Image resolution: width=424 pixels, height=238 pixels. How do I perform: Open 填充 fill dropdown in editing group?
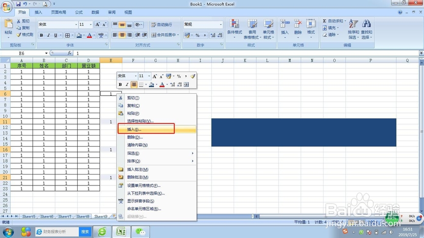pyautogui.click(x=330, y=28)
